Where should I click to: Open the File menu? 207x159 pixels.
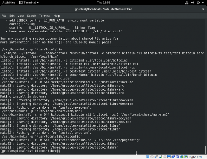pyautogui.click(x=4, y=16)
